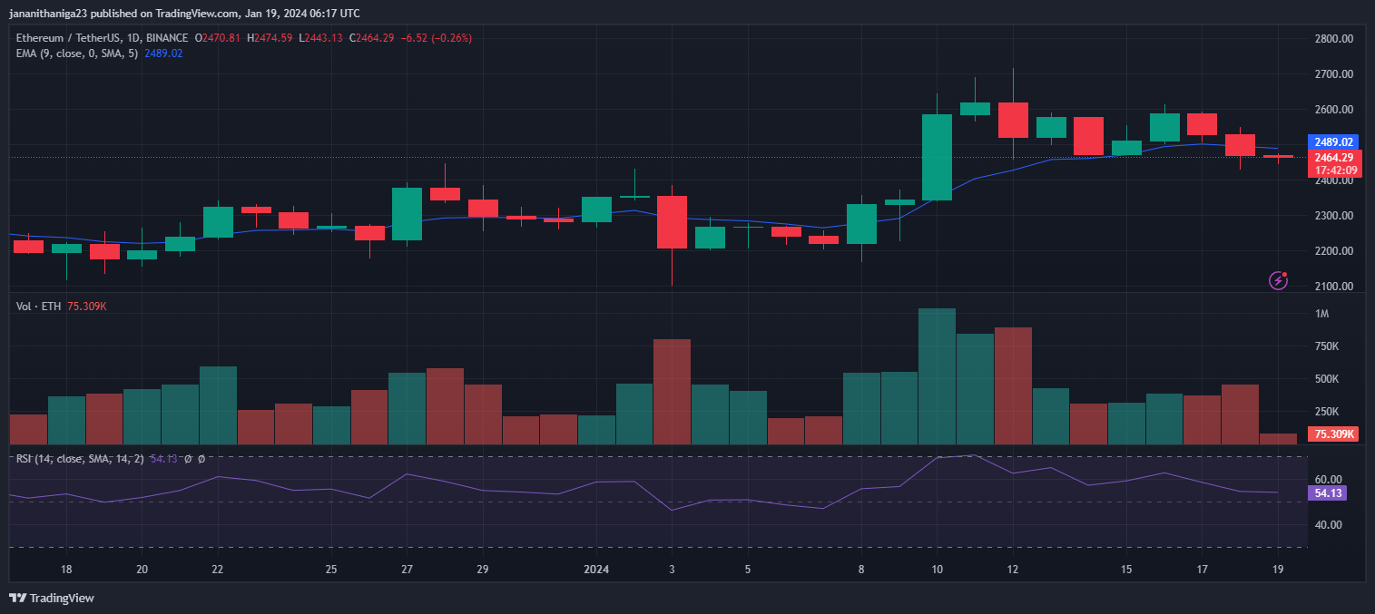Click the red volume bar on January 3
Image resolution: width=1375 pixels, height=614 pixels.
[672, 391]
